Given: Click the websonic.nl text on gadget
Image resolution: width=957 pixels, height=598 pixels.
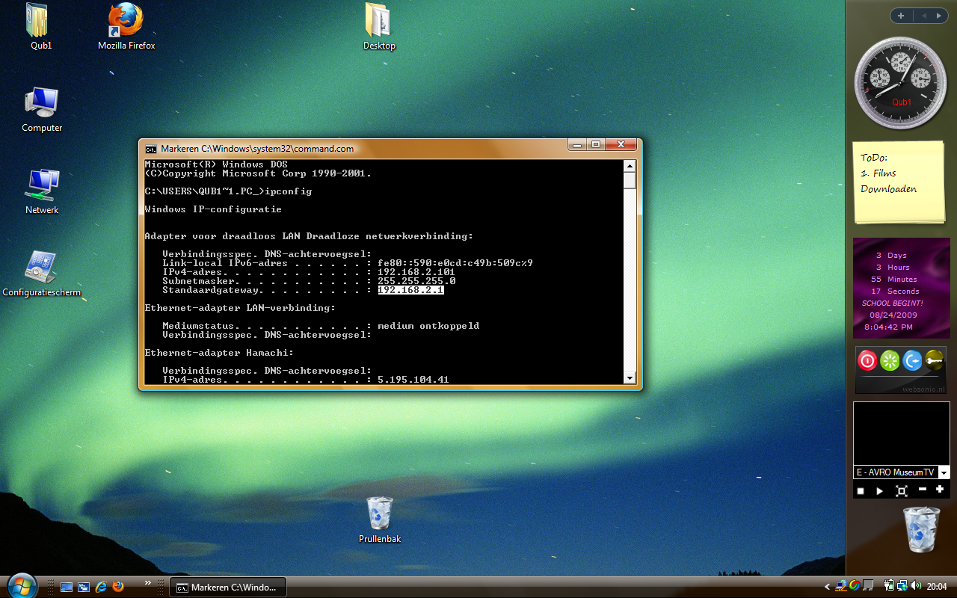Looking at the screenshot, I should click(x=924, y=389).
